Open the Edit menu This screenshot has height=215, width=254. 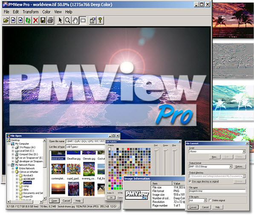click(16, 12)
